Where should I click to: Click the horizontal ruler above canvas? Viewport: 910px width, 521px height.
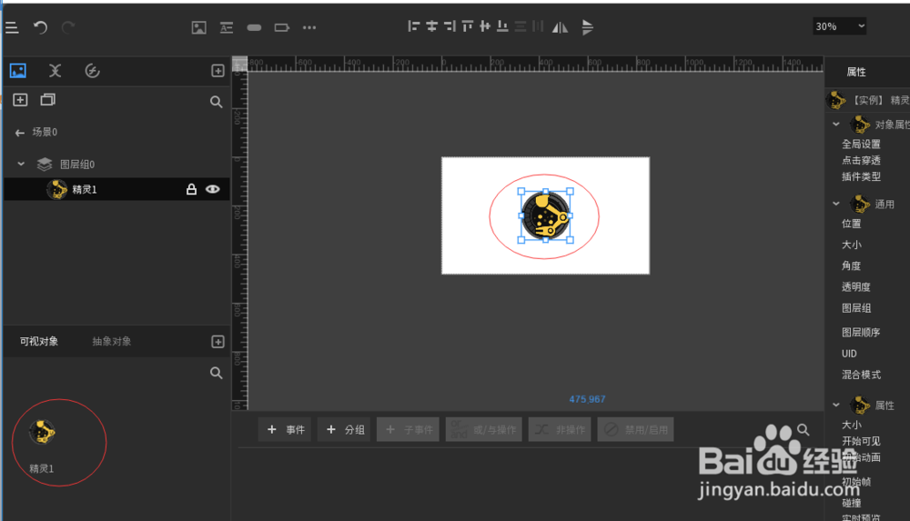point(535,64)
